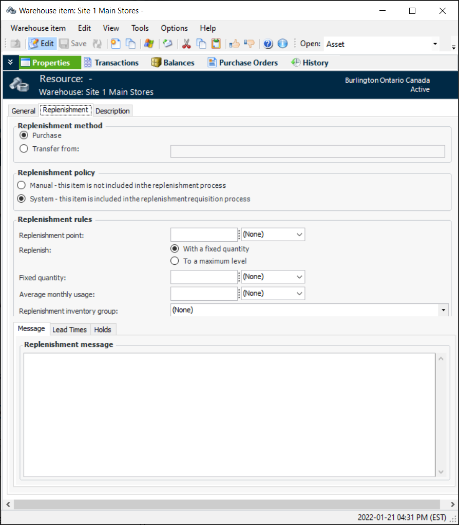
Task: Select the Holds sub-tab
Action: pos(103,329)
